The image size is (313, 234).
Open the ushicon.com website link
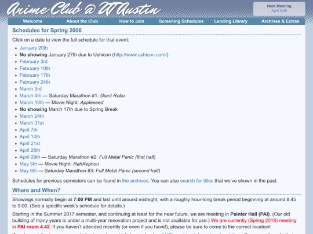(140, 55)
